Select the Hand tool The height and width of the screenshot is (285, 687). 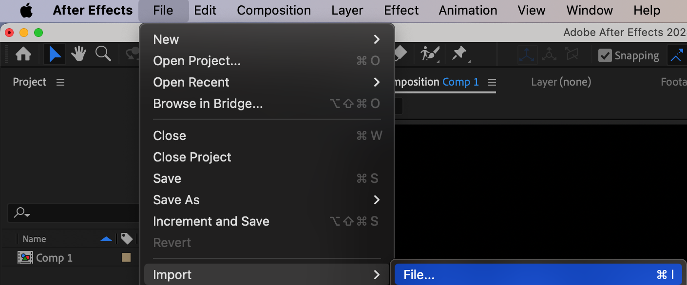coord(78,54)
